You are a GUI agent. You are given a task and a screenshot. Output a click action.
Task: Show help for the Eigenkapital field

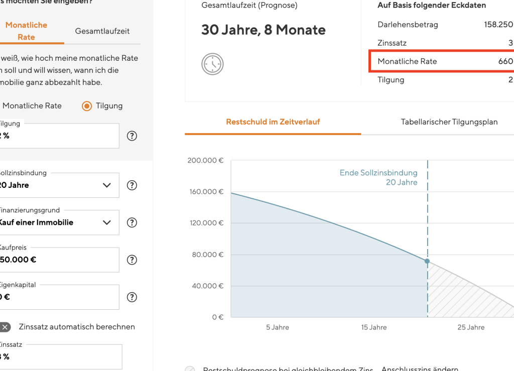pos(132,297)
